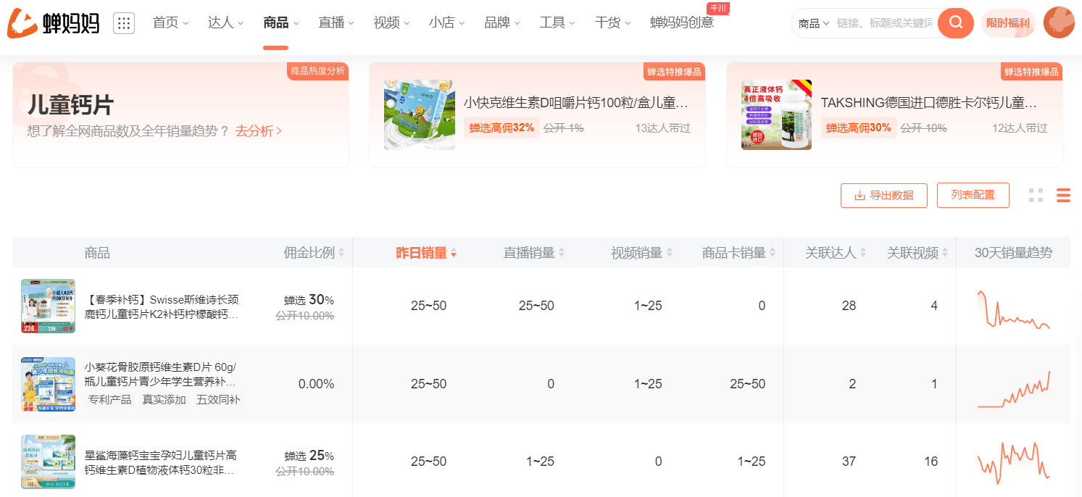Click 真实添加 tag
Image resolution: width=1082 pixels, height=497 pixels.
click(164, 400)
